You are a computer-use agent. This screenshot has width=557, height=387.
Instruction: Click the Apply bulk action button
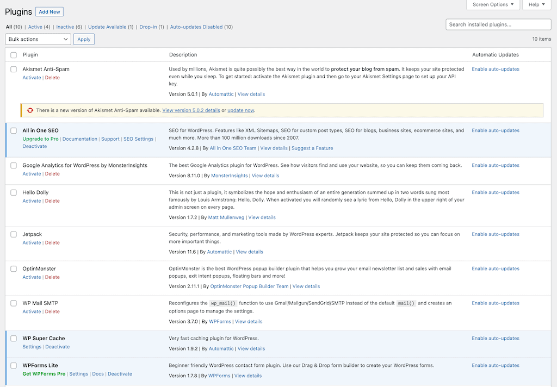[x=84, y=39]
